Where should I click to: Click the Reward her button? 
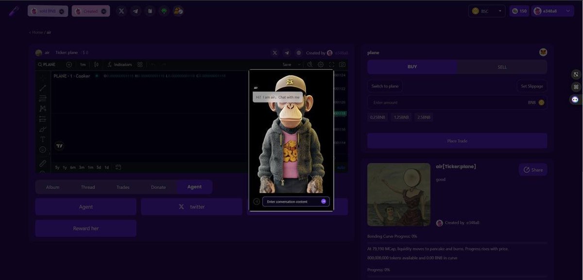pyautogui.click(x=86, y=228)
